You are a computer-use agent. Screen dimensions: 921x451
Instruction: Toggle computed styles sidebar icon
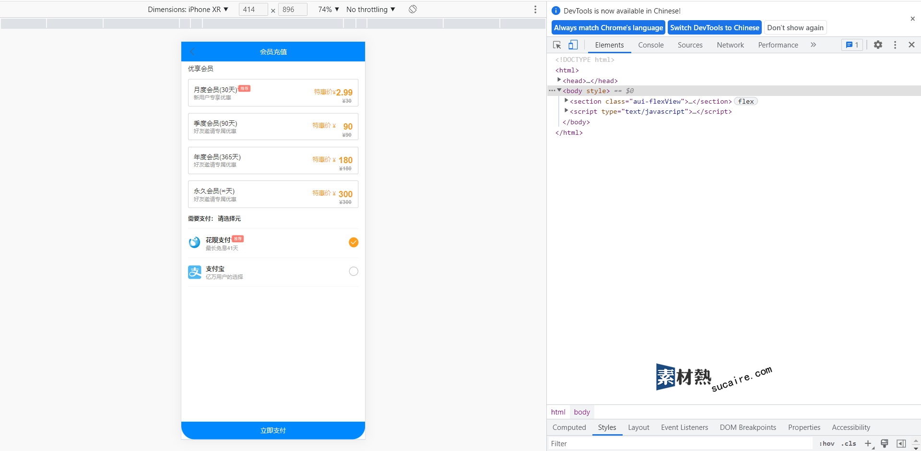pos(901,444)
